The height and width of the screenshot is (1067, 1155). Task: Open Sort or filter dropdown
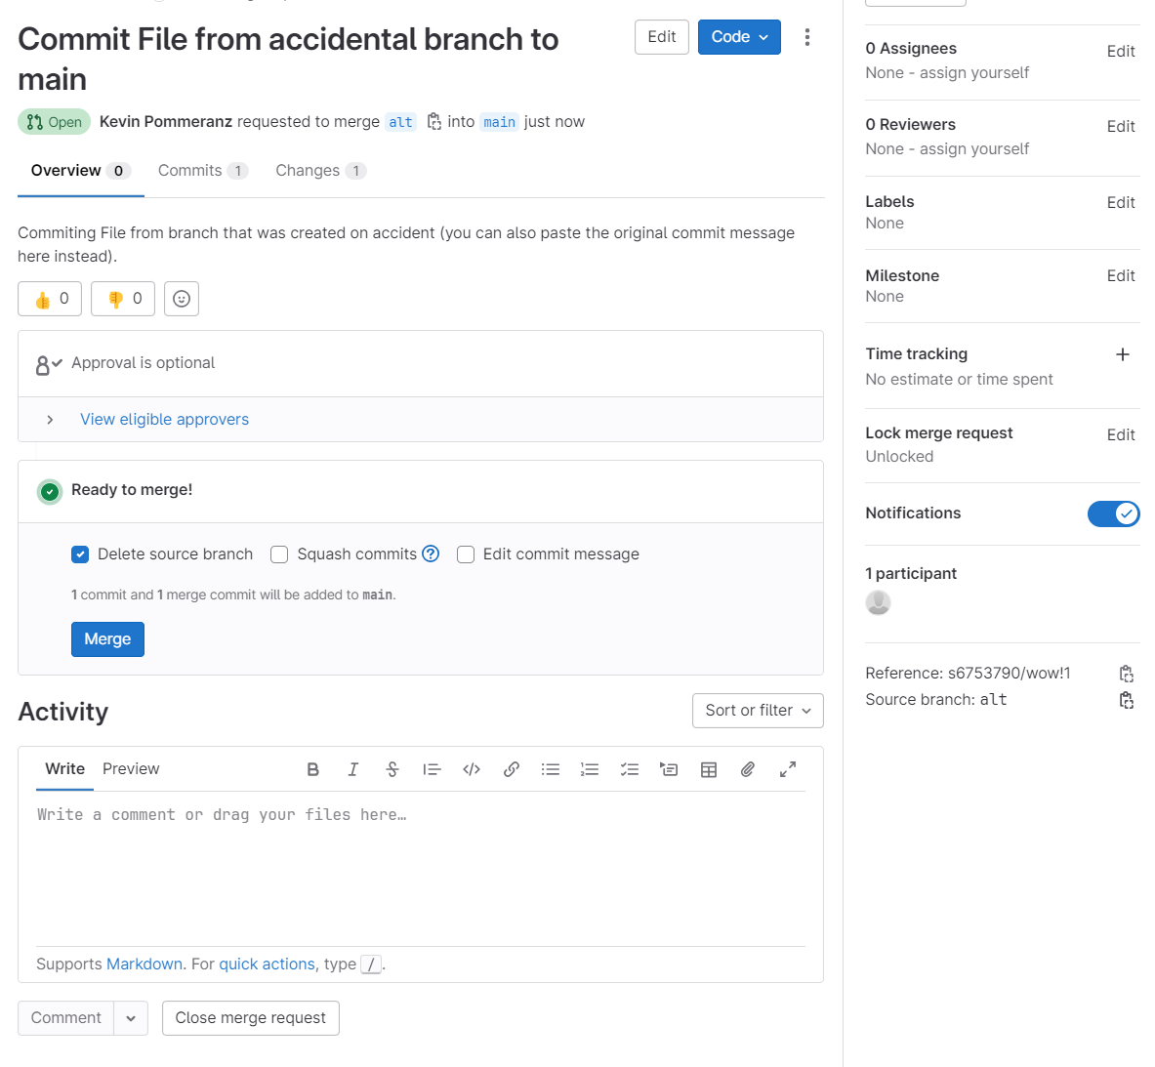758,711
